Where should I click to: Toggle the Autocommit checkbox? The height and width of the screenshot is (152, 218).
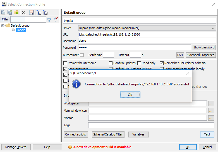82,55
